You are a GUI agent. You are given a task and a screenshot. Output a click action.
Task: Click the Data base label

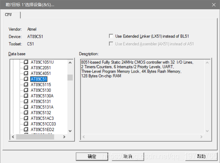(x=17, y=54)
